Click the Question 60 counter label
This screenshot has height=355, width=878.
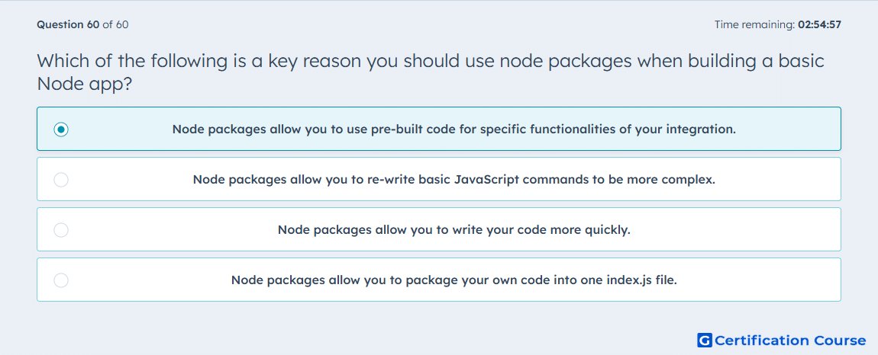68,24
